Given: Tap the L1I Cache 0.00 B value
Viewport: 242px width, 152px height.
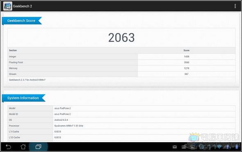Looking at the screenshot, I should click(x=57, y=131).
